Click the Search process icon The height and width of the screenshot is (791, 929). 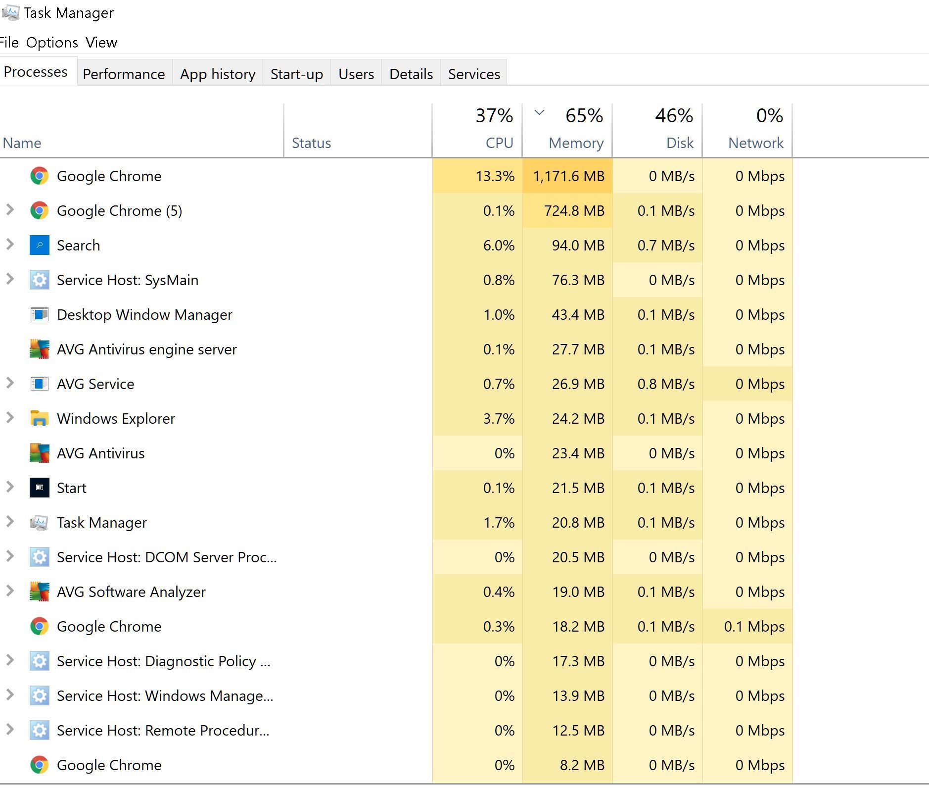point(39,246)
